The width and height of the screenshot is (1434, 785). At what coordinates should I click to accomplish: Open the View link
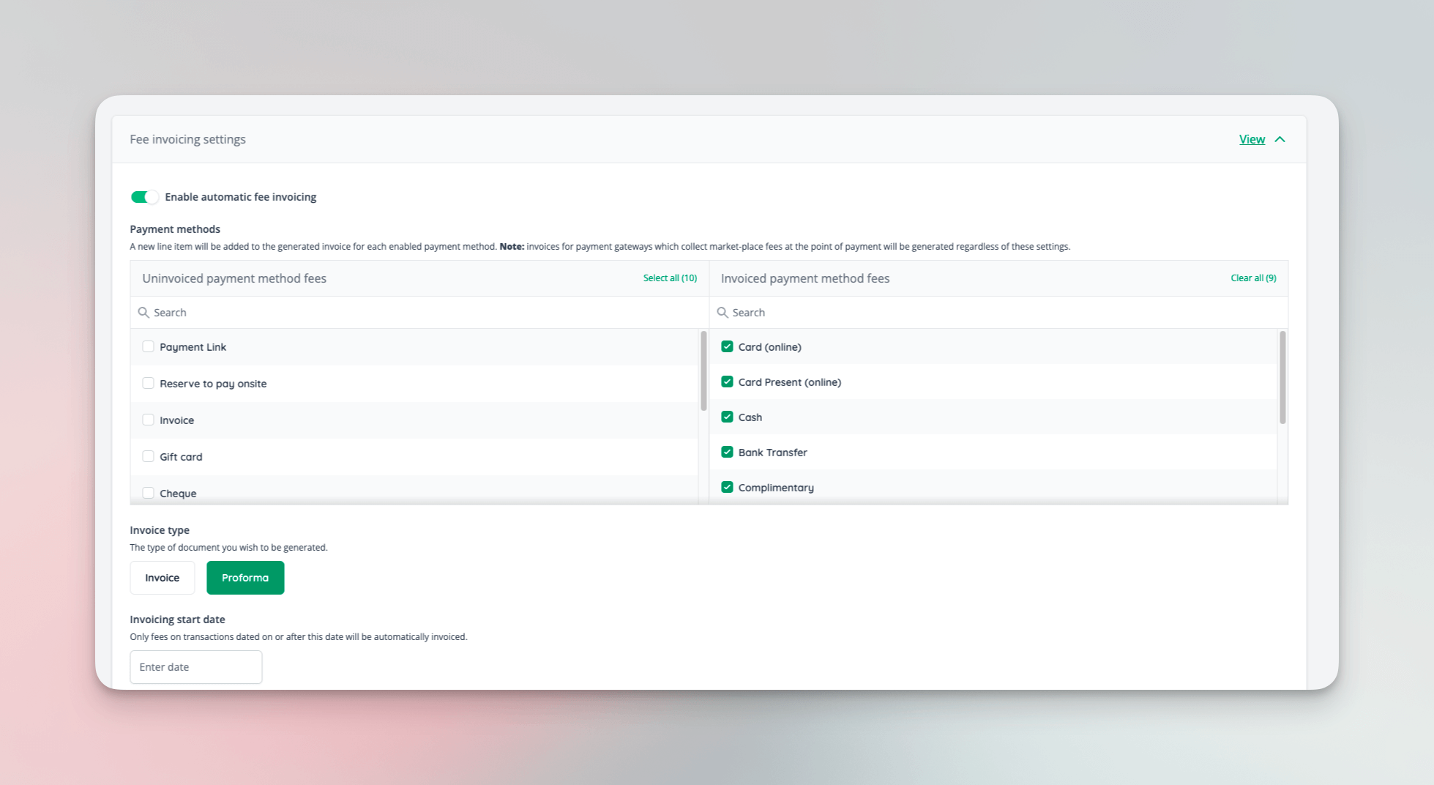[x=1252, y=138]
